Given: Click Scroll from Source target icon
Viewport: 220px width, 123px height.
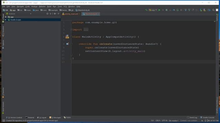Looking at the screenshot, I should pyautogui.click(x=47, y=14).
